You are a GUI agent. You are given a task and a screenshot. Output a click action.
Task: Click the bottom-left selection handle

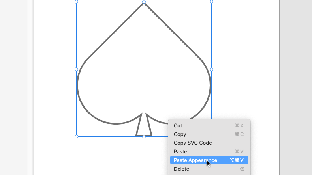coord(77,136)
